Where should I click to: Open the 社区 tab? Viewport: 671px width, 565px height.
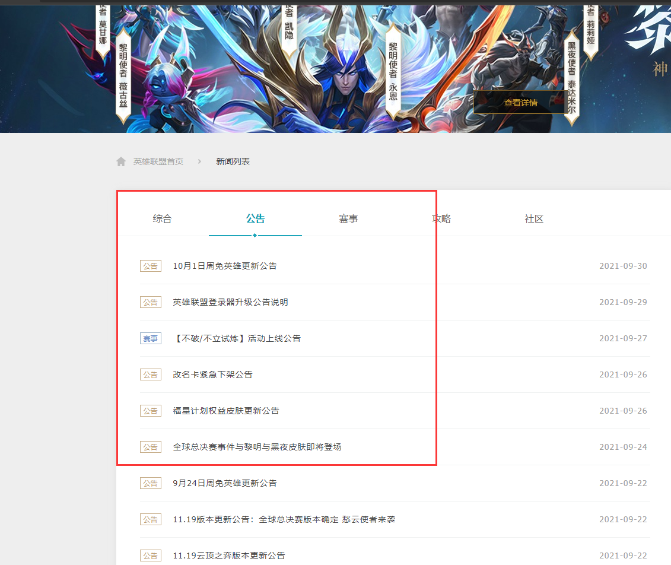(x=534, y=219)
